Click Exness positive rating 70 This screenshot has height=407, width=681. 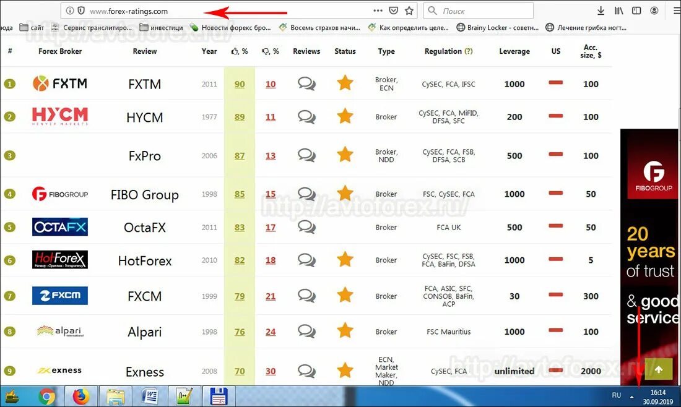240,371
